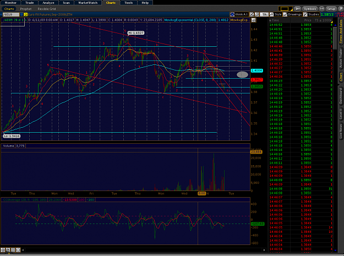
Task: Click the first icon right of think A.I.
Action: (252, 14)
